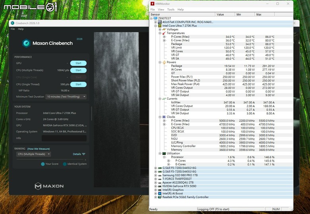Open the File menu in HWMonitor
The image size is (310, 214).
tap(153, 10)
